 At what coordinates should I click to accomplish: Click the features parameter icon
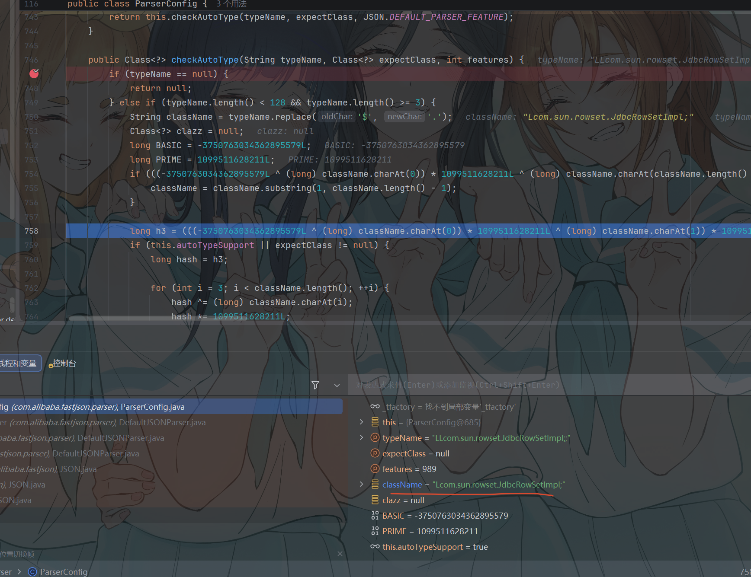pos(375,469)
